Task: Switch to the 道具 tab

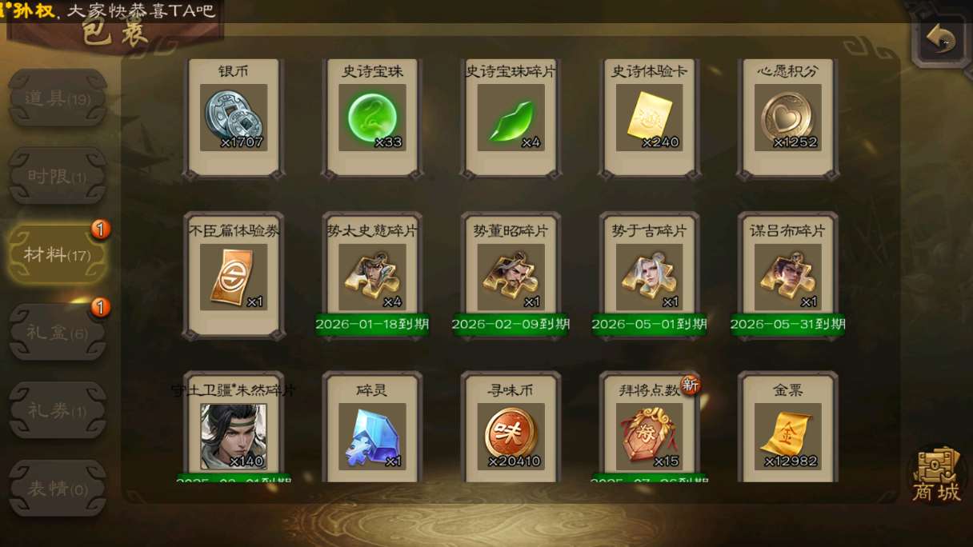Action: (x=58, y=99)
